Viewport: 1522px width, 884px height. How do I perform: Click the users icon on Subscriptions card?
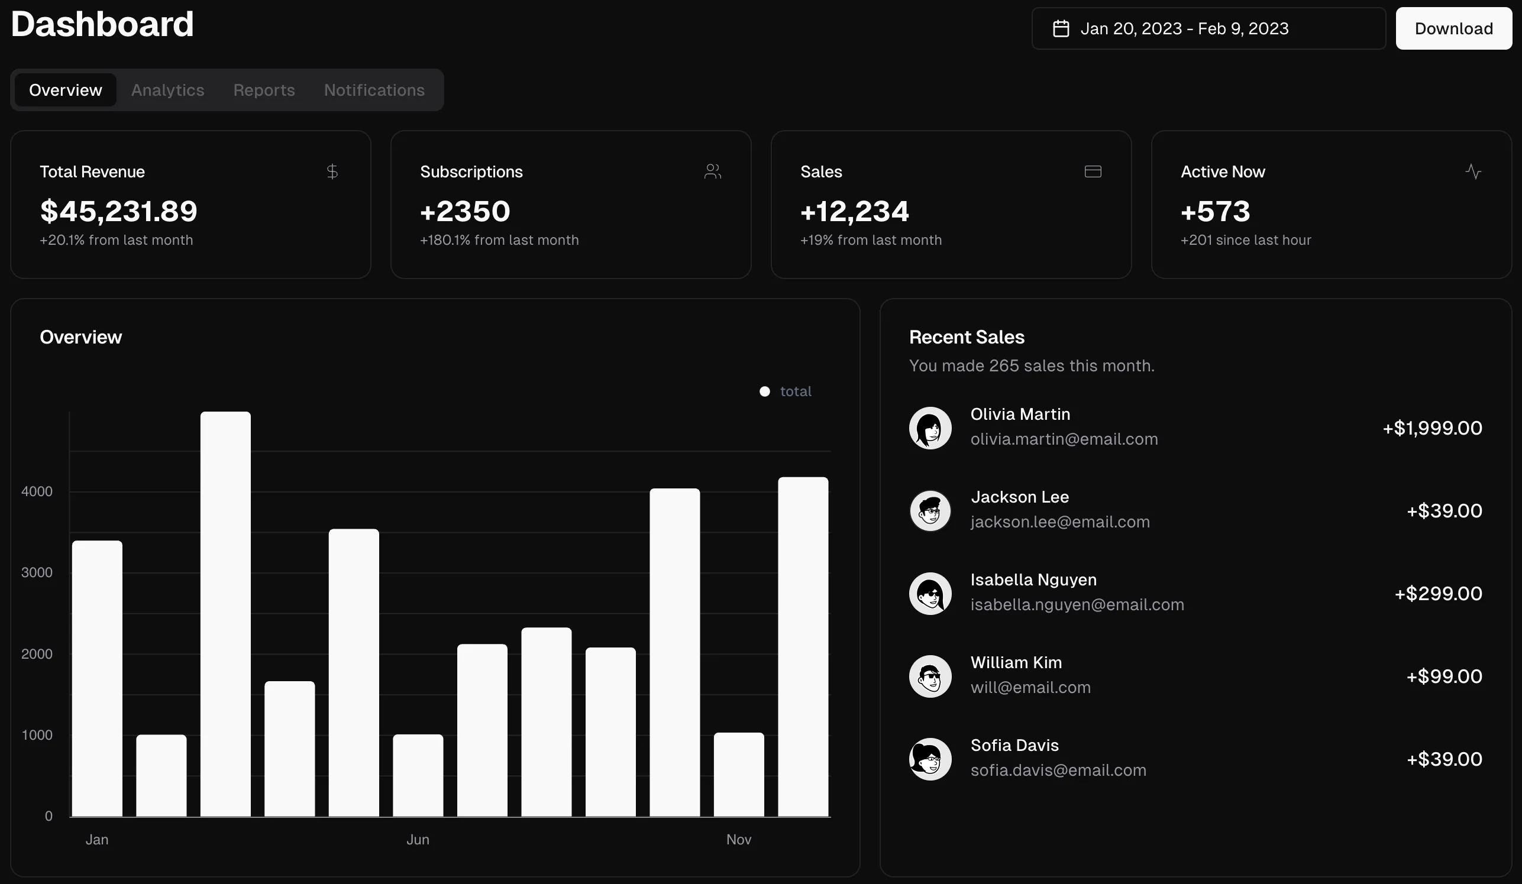pyautogui.click(x=713, y=171)
